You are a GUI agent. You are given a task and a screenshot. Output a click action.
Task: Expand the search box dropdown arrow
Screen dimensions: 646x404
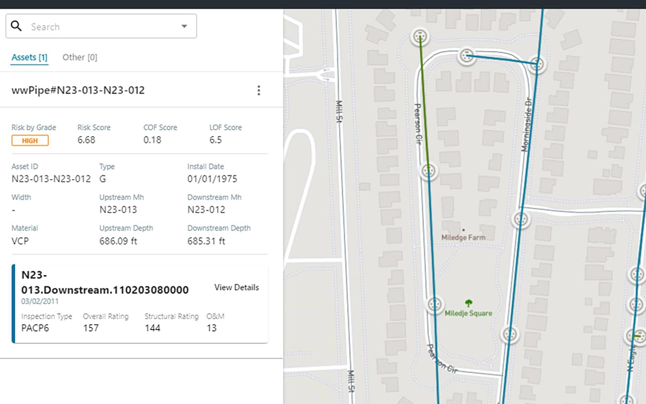click(184, 27)
